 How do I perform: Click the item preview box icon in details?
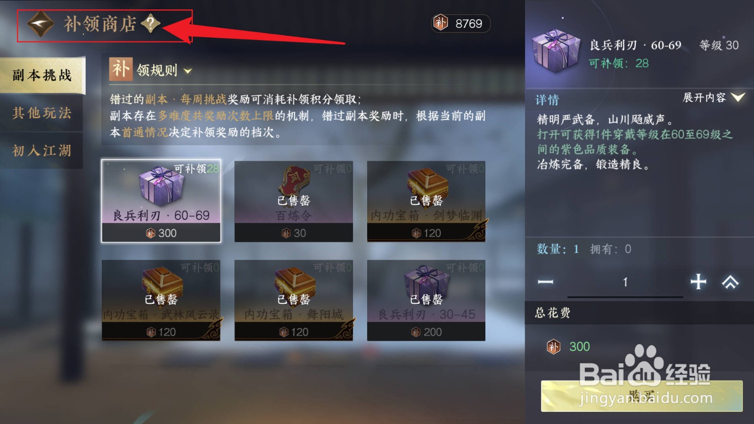pos(556,51)
